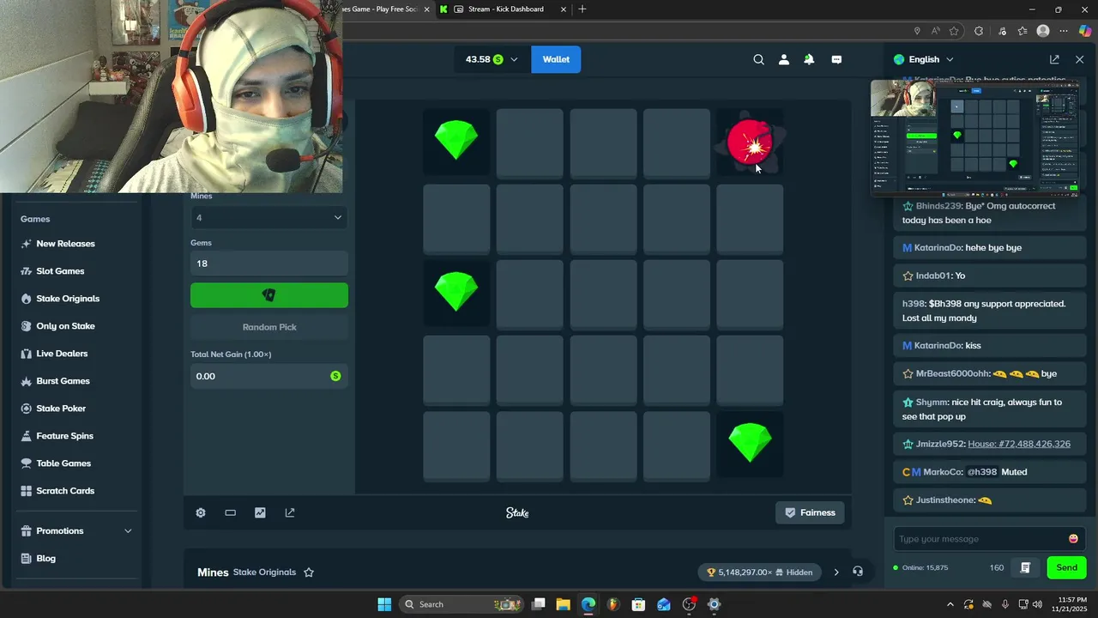
Task: Click the Random Pick button
Action: click(x=269, y=327)
